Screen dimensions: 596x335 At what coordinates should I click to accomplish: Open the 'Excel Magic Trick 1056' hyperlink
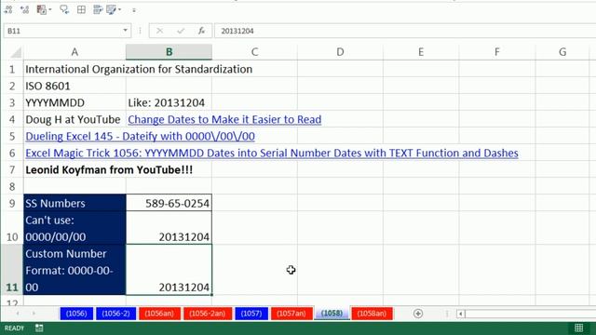(x=272, y=153)
